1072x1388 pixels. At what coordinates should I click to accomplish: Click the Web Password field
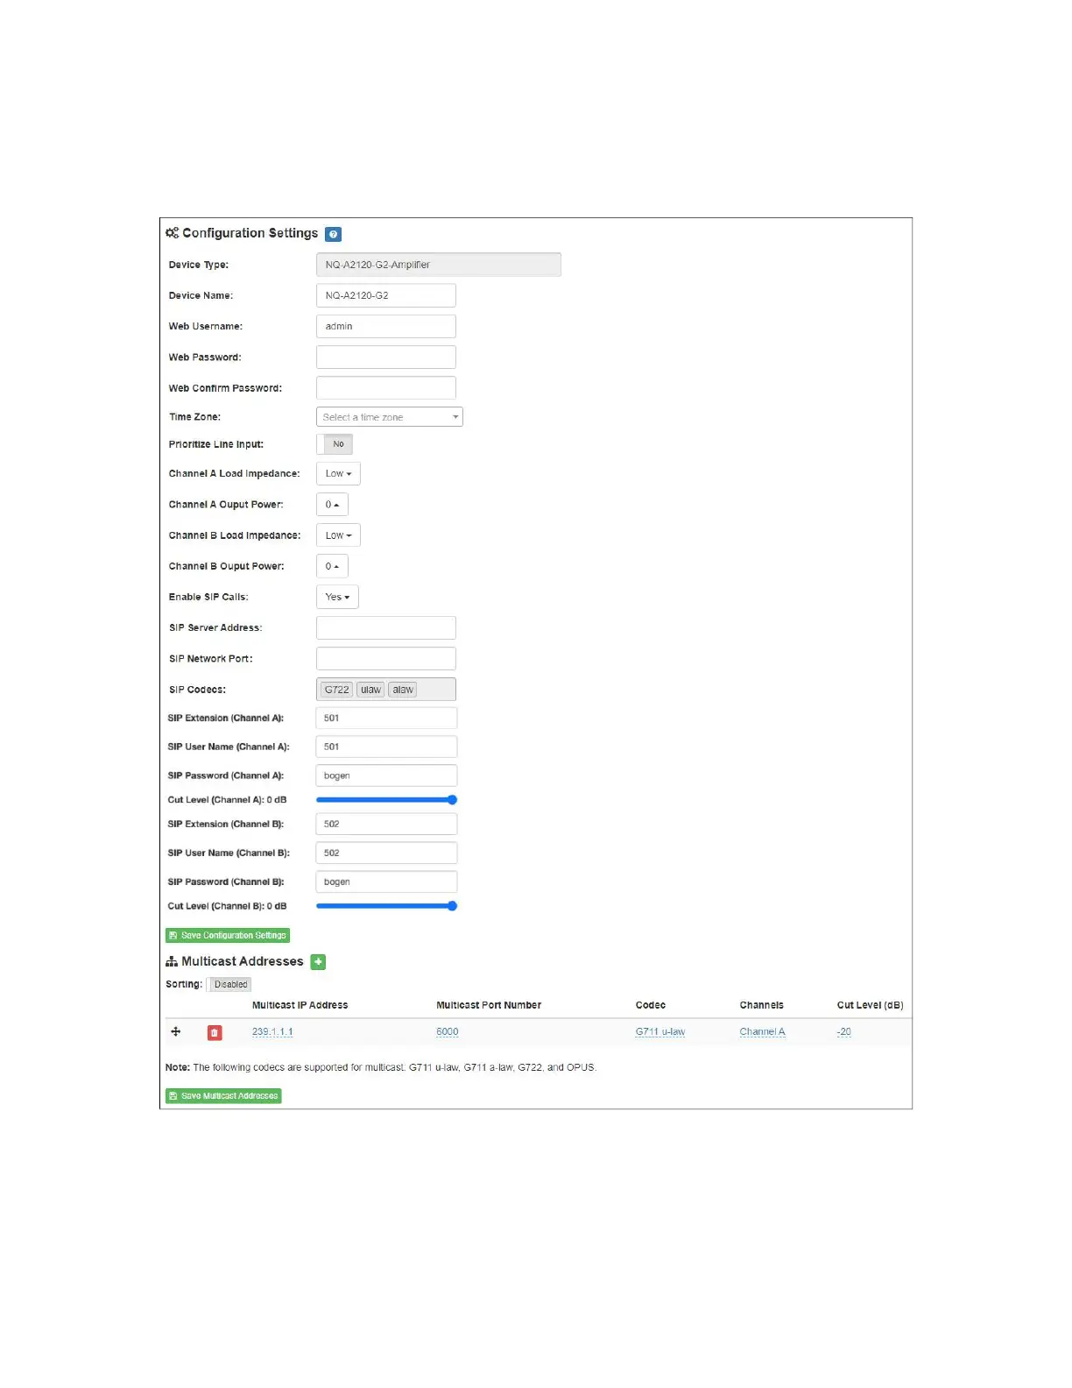386,357
